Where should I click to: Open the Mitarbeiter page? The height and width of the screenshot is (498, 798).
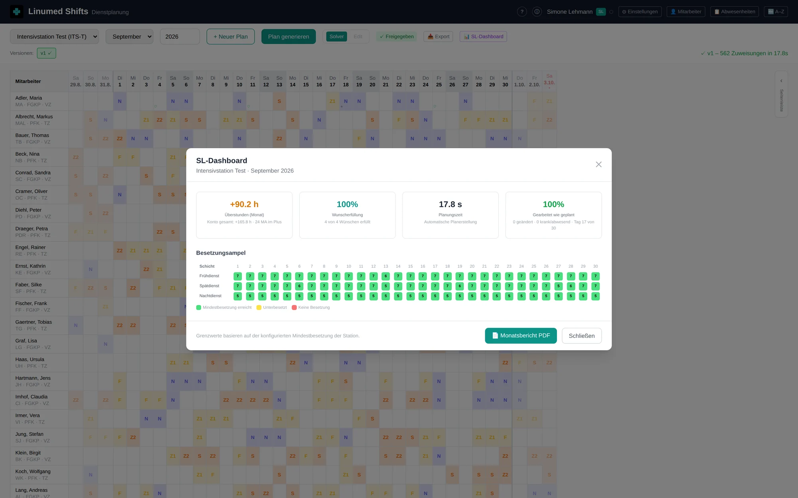[x=686, y=12]
